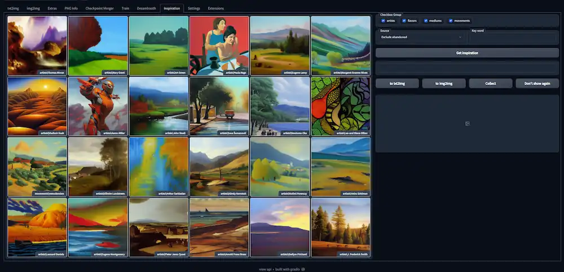Select the Aaron Miller robot thumbnail

point(98,106)
